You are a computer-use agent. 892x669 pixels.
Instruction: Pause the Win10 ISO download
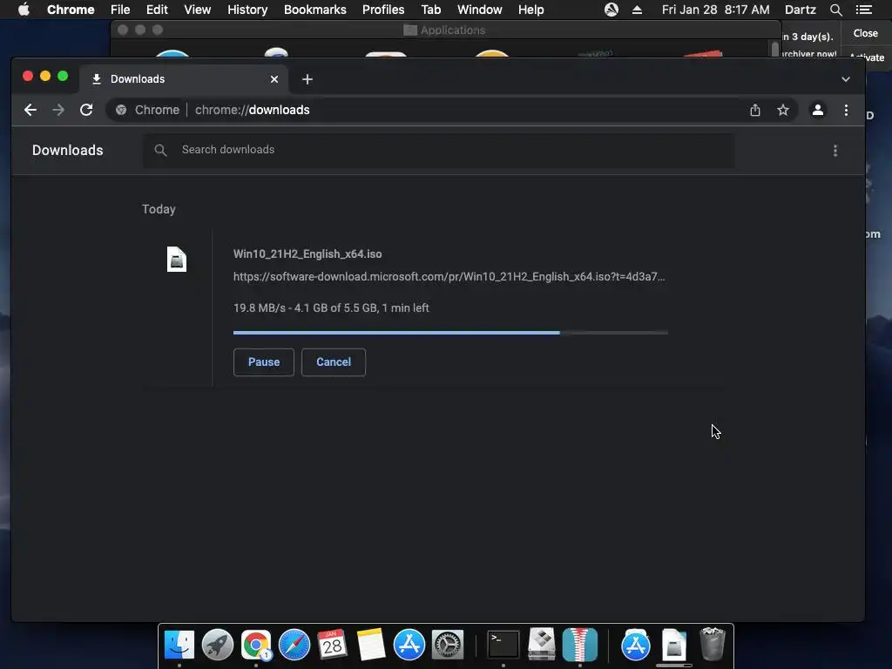263,362
